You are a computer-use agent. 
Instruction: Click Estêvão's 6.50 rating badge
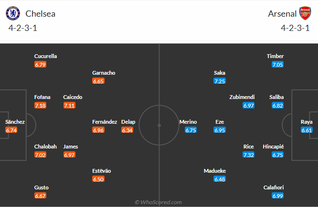(98, 179)
